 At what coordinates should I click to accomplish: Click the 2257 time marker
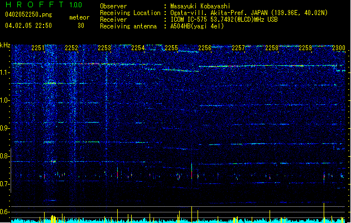[x=238, y=48]
